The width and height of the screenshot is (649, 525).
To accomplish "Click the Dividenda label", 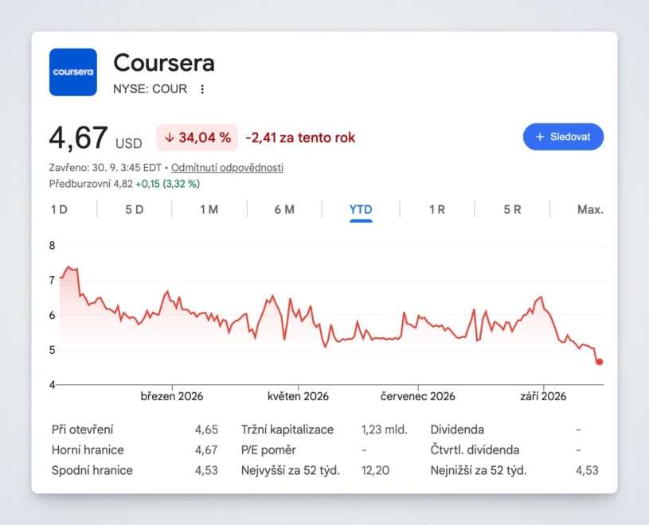I will [457, 430].
